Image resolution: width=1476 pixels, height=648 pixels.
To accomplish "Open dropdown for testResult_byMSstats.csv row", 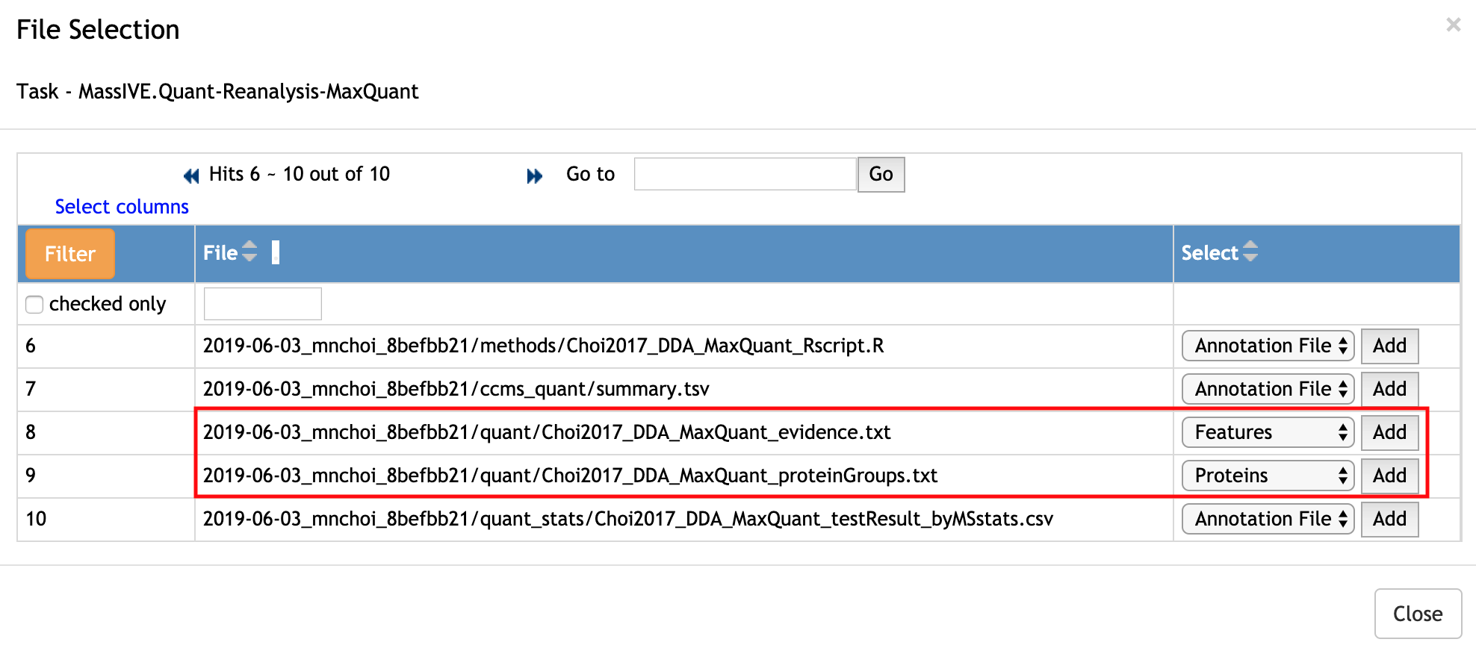I will point(1267,519).
